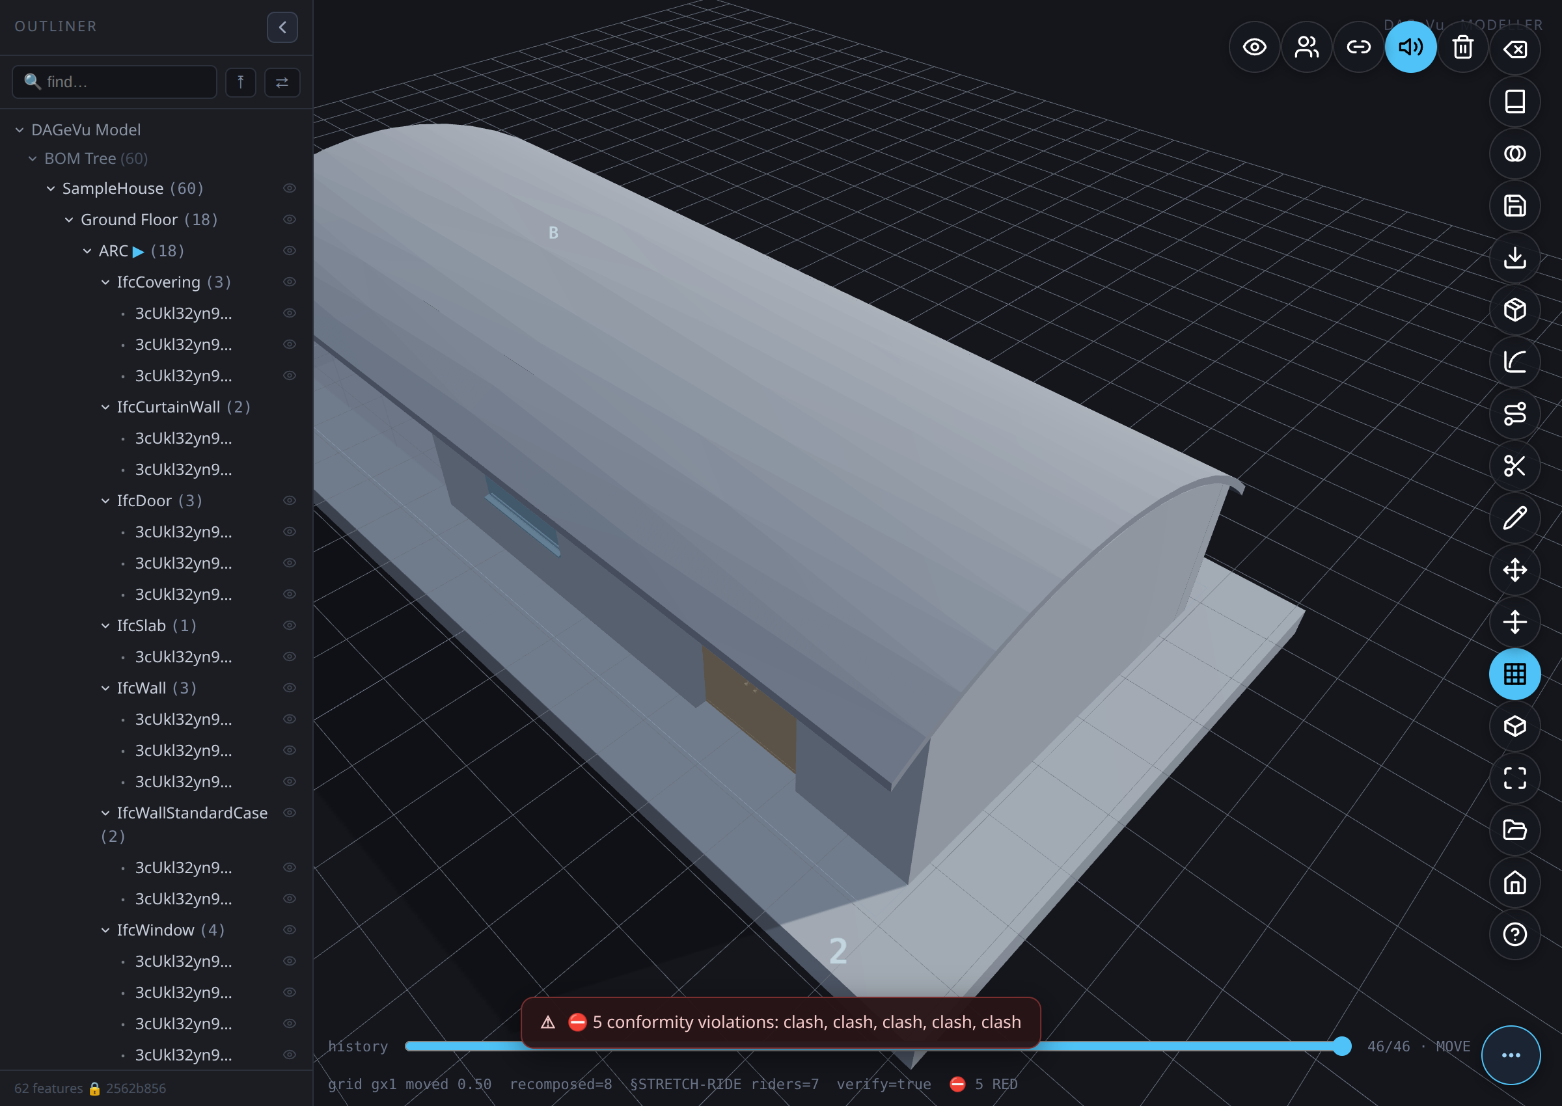Click the ARC blue play arrow
Viewport: 1562px width, 1106px height.
coord(138,251)
